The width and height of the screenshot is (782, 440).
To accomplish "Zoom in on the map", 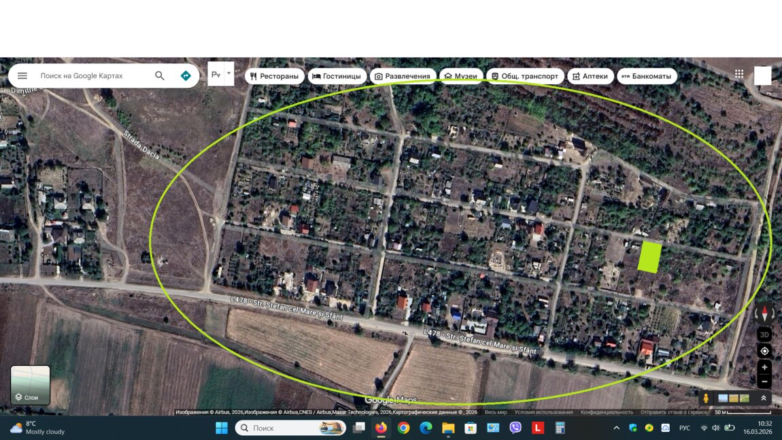I will [765, 367].
